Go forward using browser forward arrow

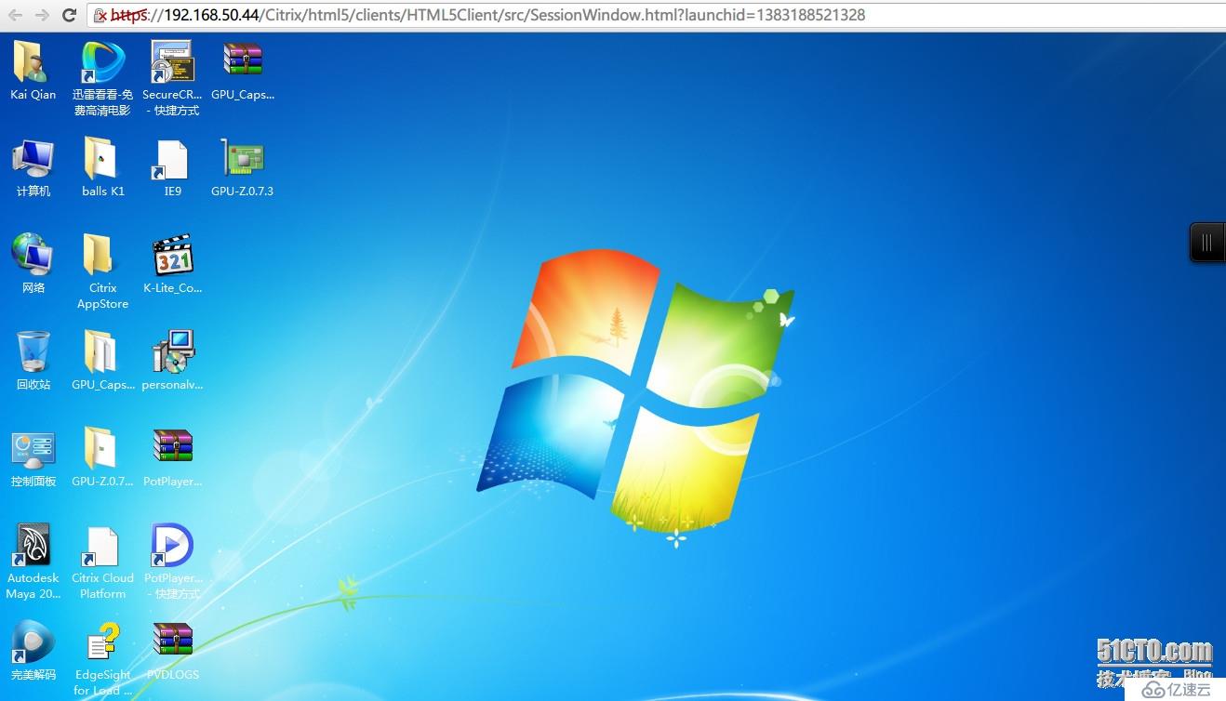pos(42,15)
